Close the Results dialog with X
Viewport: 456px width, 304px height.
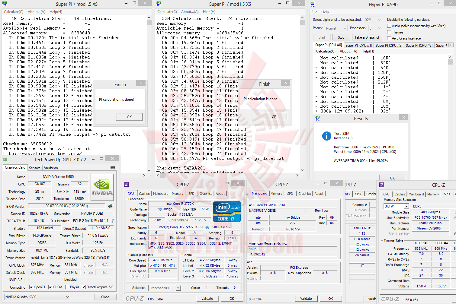403,117
